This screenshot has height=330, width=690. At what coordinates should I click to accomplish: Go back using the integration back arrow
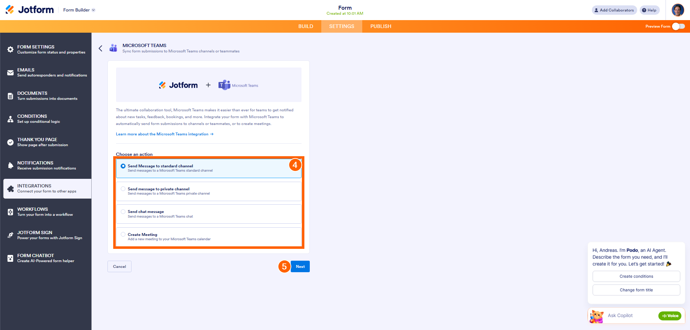click(101, 48)
